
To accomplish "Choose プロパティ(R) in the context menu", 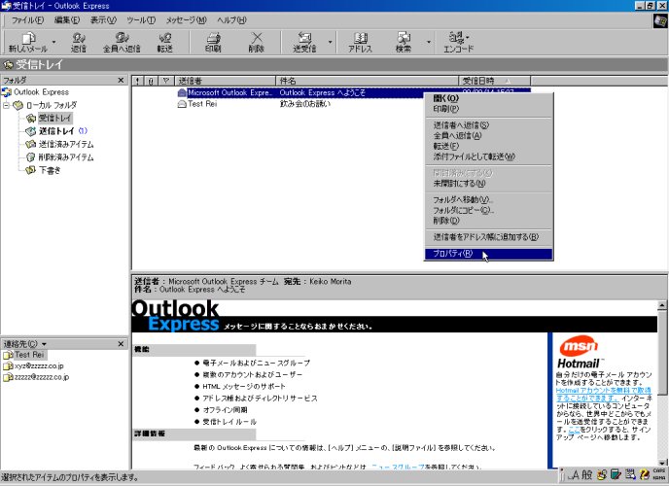I will (488, 254).
